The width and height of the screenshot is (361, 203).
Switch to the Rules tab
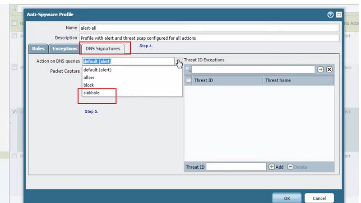point(38,49)
